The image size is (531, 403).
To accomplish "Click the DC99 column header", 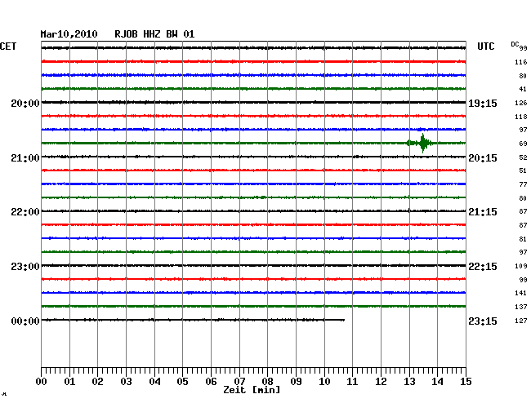I will pos(519,46).
